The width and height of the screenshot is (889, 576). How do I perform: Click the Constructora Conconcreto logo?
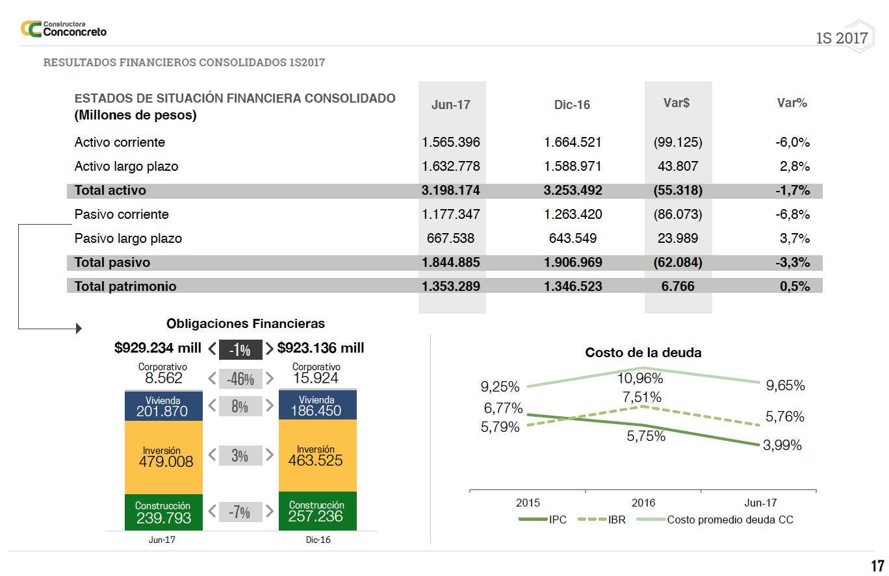[63, 29]
